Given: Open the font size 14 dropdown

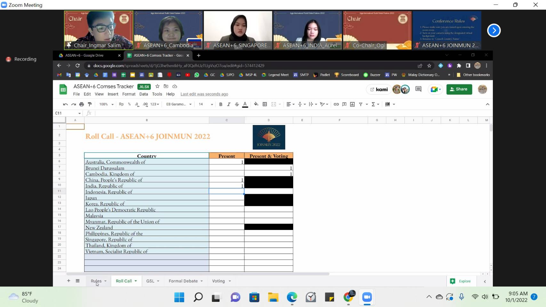Looking at the screenshot, I should click(x=206, y=104).
